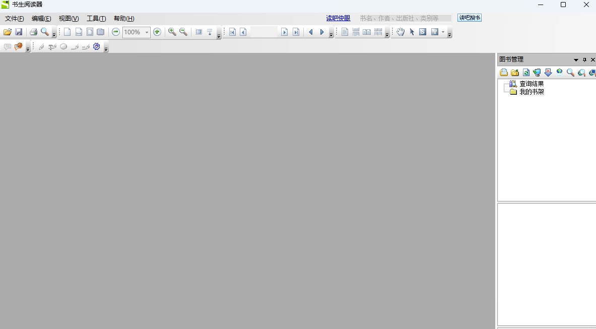The width and height of the screenshot is (596, 329).
Task: Click the blue forward view arrow
Action: coord(322,32)
